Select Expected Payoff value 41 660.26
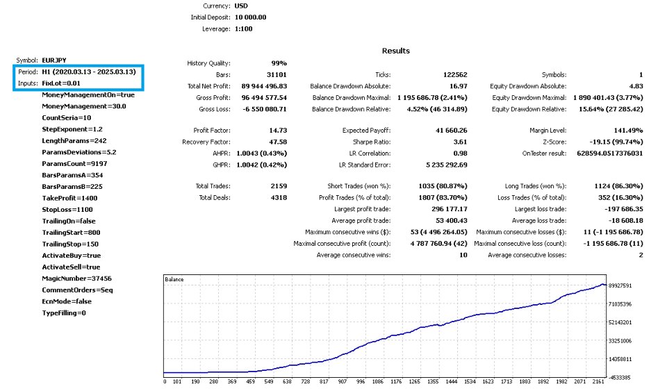Screen dimensions: 667x391 (x=451, y=131)
